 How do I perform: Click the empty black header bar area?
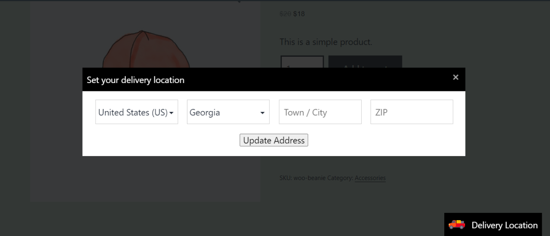click(319, 80)
